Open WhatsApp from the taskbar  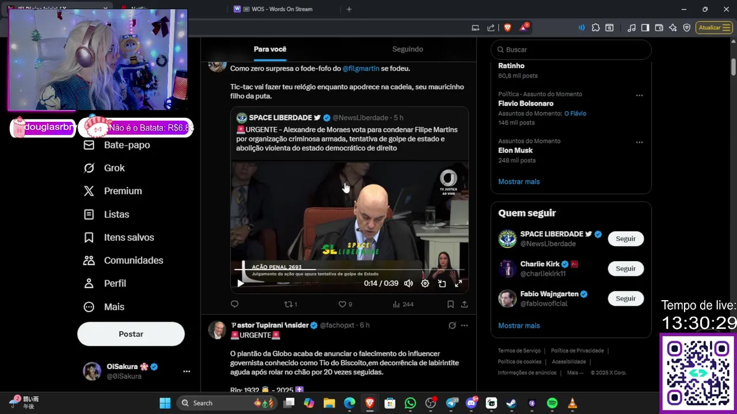[x=410, y=403]
